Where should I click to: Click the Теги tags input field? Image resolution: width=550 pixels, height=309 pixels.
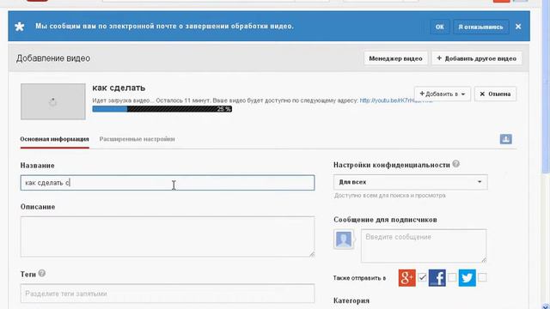click(168, 294)
